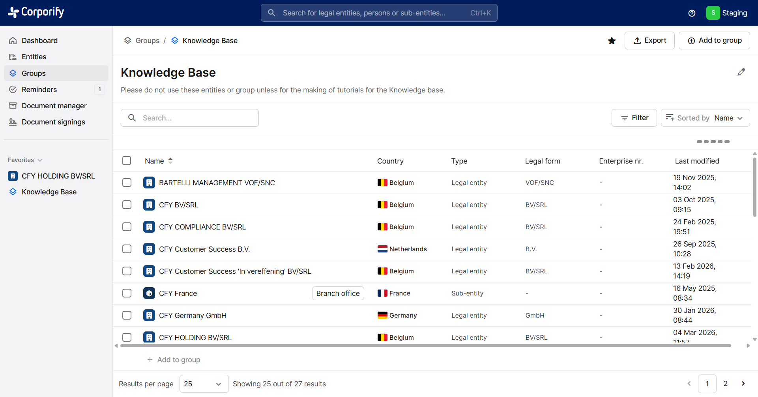758x397 pixels.
Task: Go to Entities in the sidebar
Action: 56,57
